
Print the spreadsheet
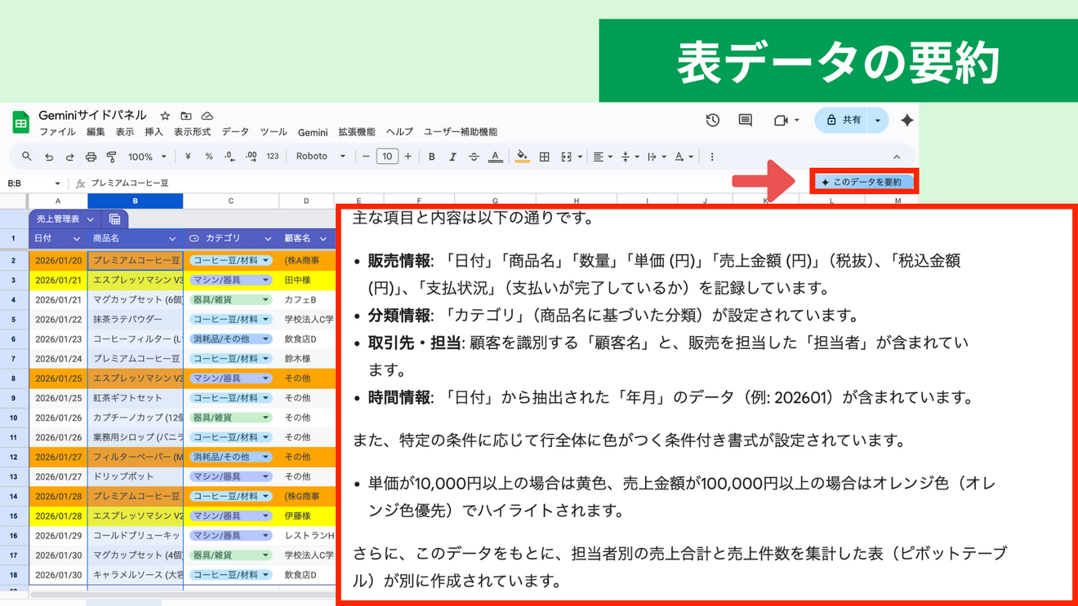(91, 157)
